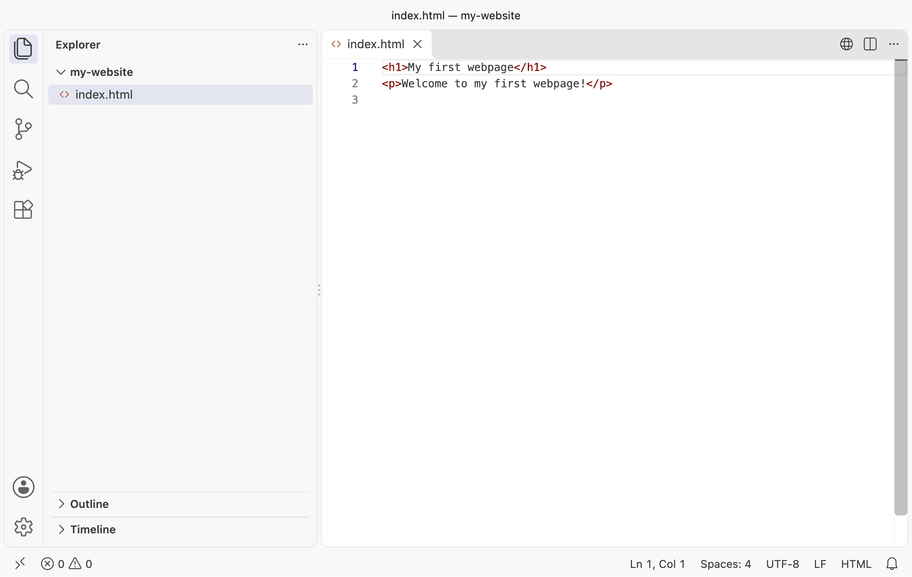
Task: Open the Run and Debug view
Action: pos(22,170)
